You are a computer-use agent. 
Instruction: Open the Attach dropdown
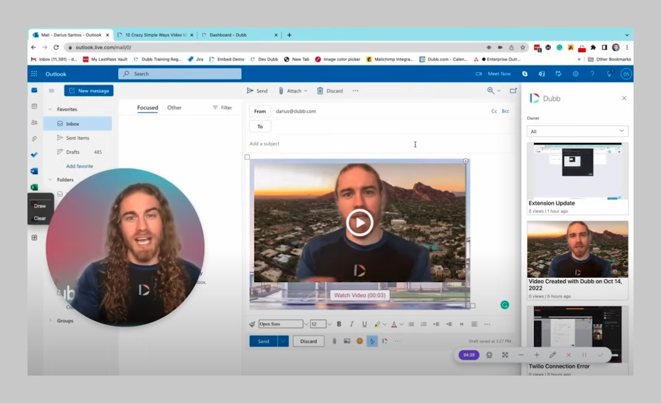(293, 91)
